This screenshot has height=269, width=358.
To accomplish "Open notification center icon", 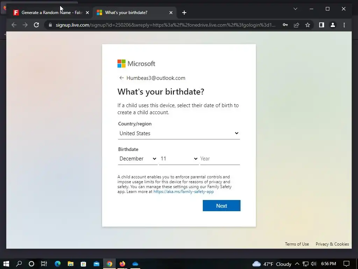I will 346,264.
